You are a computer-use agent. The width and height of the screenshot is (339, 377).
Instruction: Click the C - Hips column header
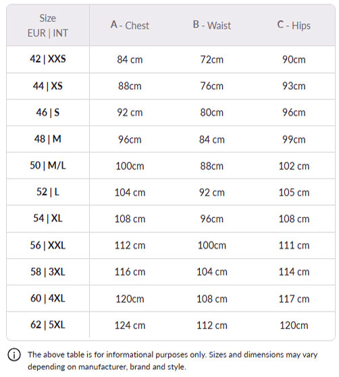click(294, 25)
